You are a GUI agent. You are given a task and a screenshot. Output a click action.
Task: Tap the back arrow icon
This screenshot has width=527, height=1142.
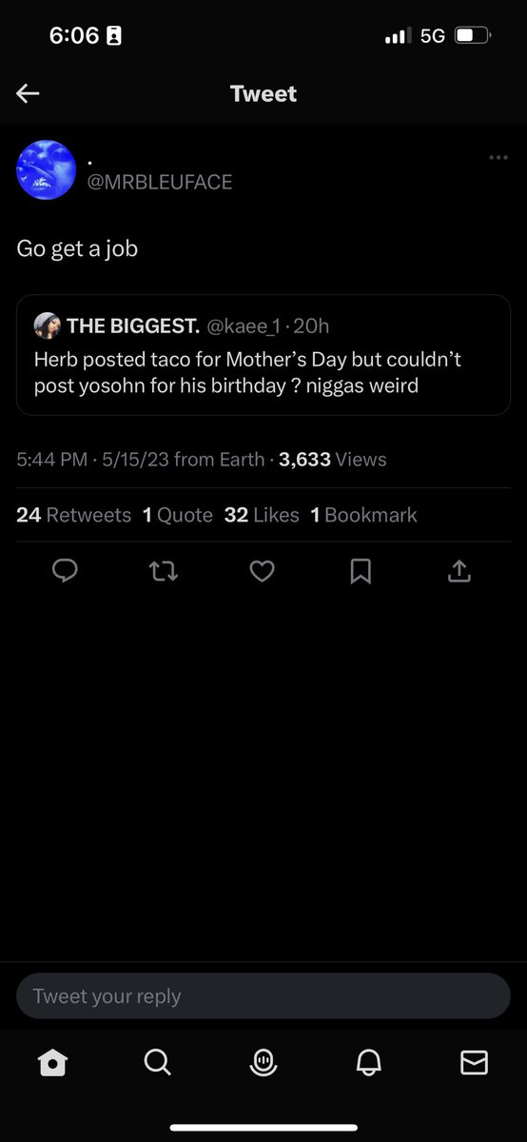coord(28,93)
